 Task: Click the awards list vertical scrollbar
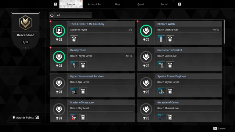pos(224,32)
